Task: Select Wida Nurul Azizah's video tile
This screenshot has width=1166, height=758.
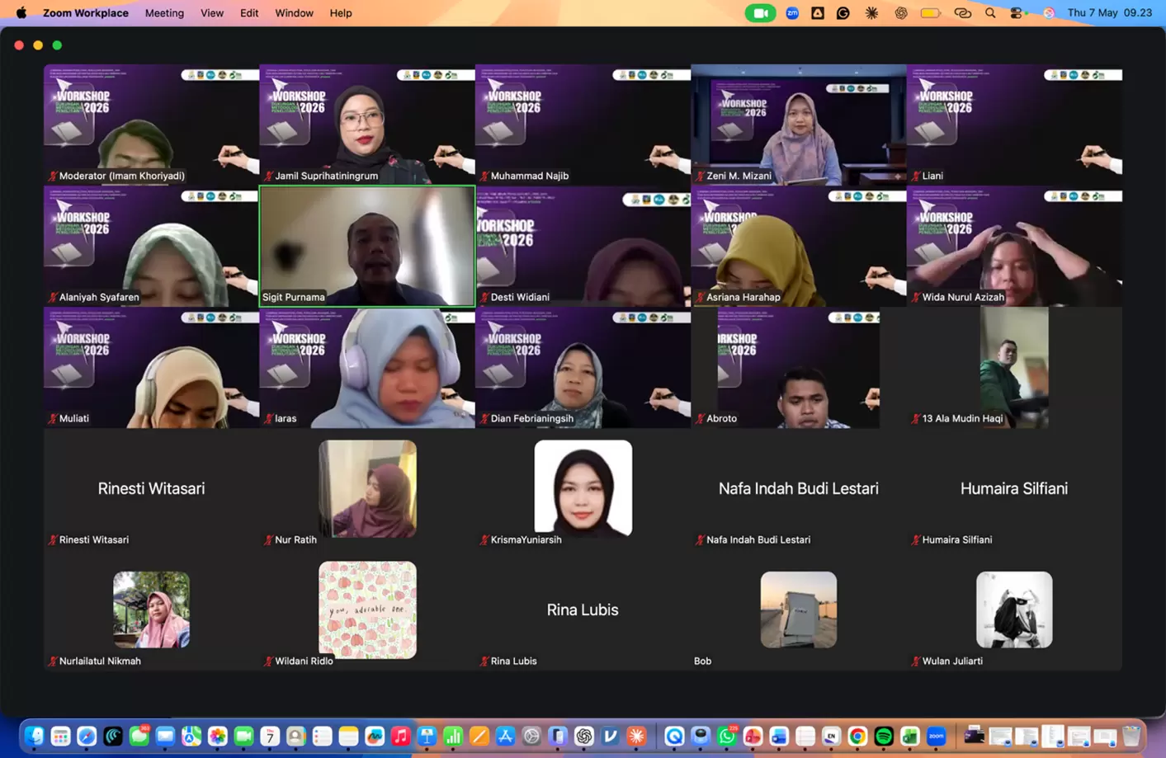Action: [x=1014, y=246]
